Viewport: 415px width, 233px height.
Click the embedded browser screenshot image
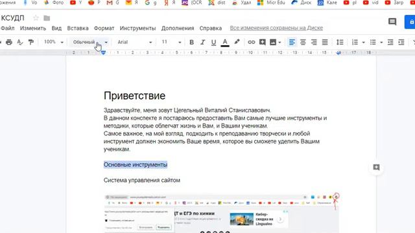221,213
